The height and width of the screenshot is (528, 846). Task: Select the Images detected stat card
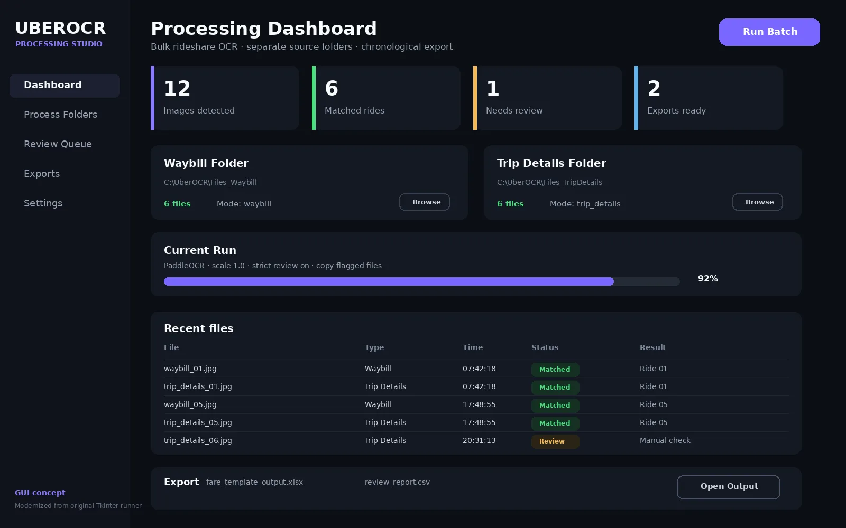coord(225,98)
